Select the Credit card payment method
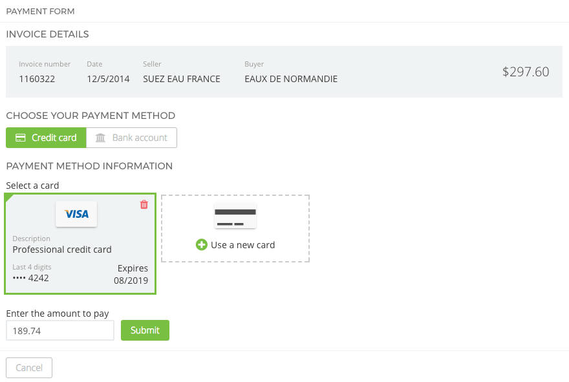Viewport: 569px width, 382px height. tap(46, 138)
